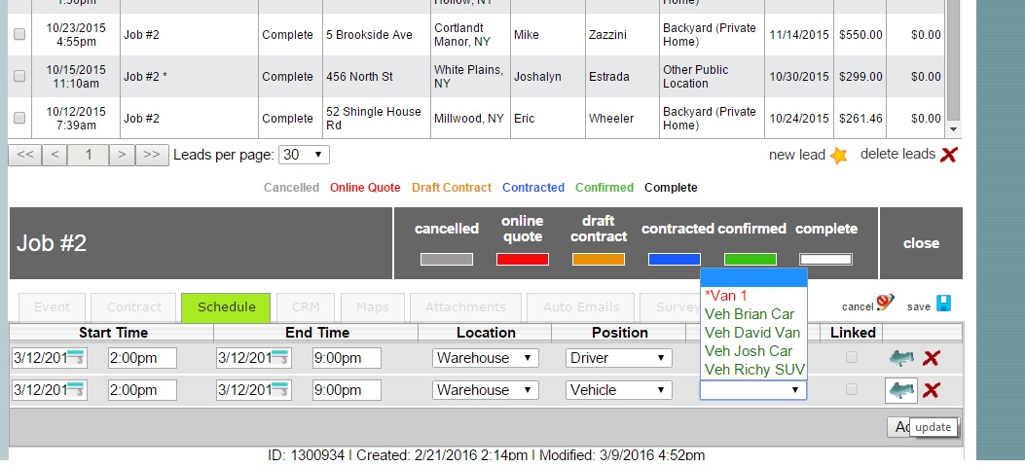This screenshot has height=467, width=1025.
Task: Expand the Location dropdown on the Driver row
Action: point(485,358)
